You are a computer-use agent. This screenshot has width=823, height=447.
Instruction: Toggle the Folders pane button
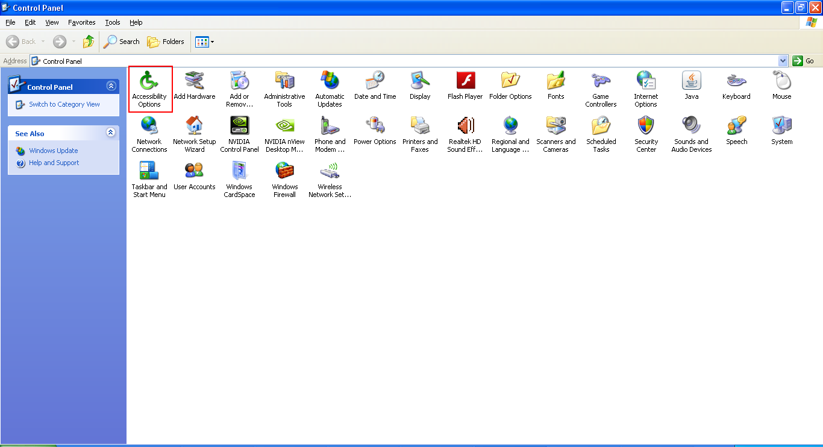tap(166, 42)
